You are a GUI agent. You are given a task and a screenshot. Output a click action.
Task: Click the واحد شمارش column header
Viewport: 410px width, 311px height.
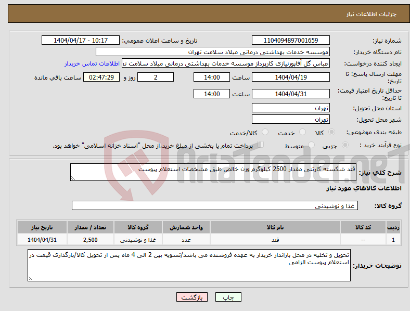point(186,227)
